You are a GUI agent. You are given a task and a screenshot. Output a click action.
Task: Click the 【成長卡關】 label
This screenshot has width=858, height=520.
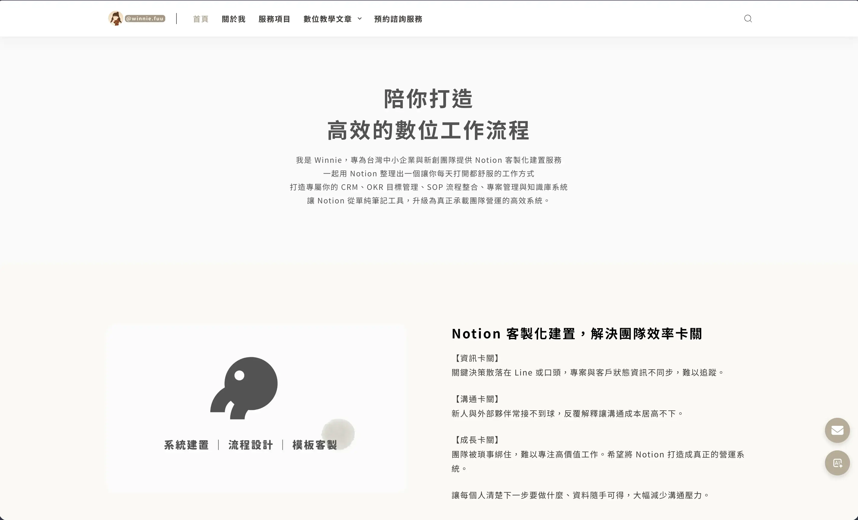pyautogui.click(x=477, y=440)
